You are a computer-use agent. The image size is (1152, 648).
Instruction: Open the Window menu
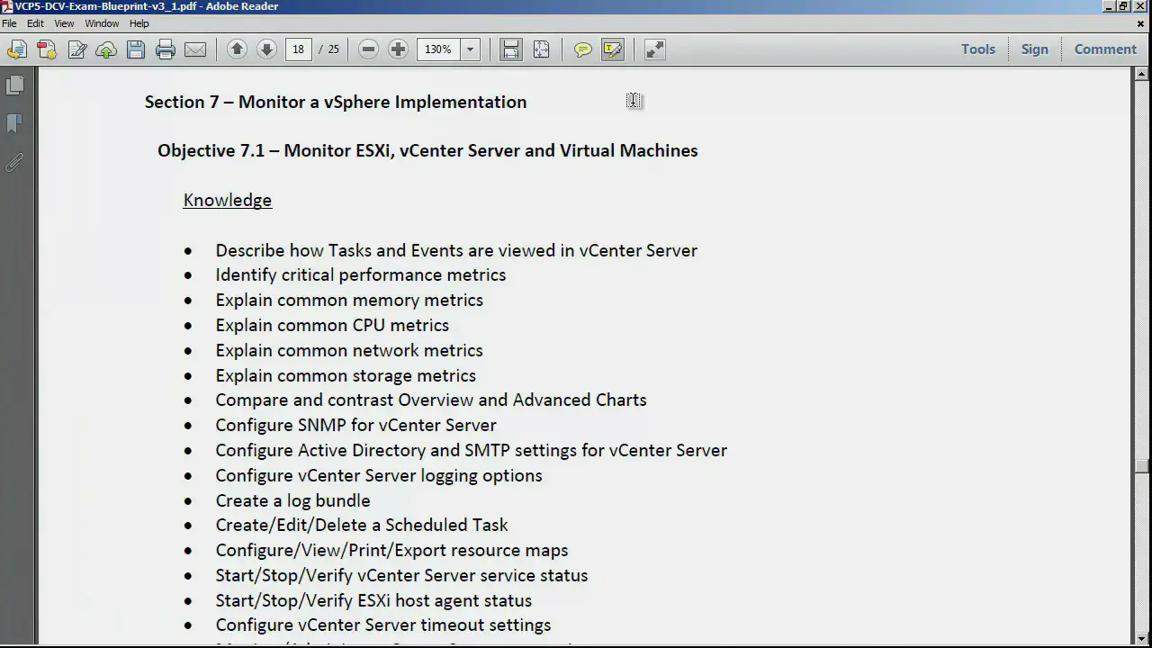[x=102, y=23]
